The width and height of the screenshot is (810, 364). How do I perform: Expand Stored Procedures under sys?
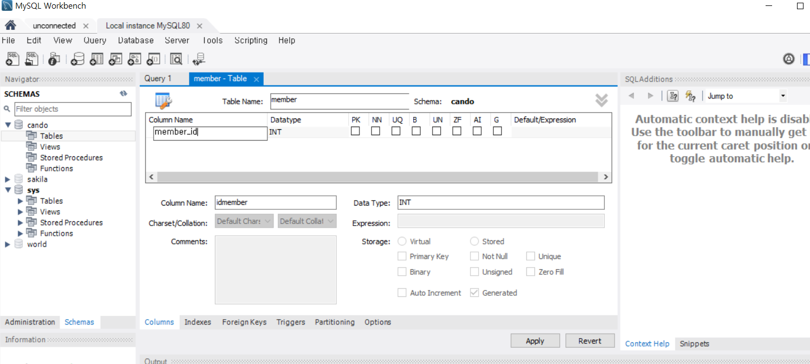pos(21,222)
